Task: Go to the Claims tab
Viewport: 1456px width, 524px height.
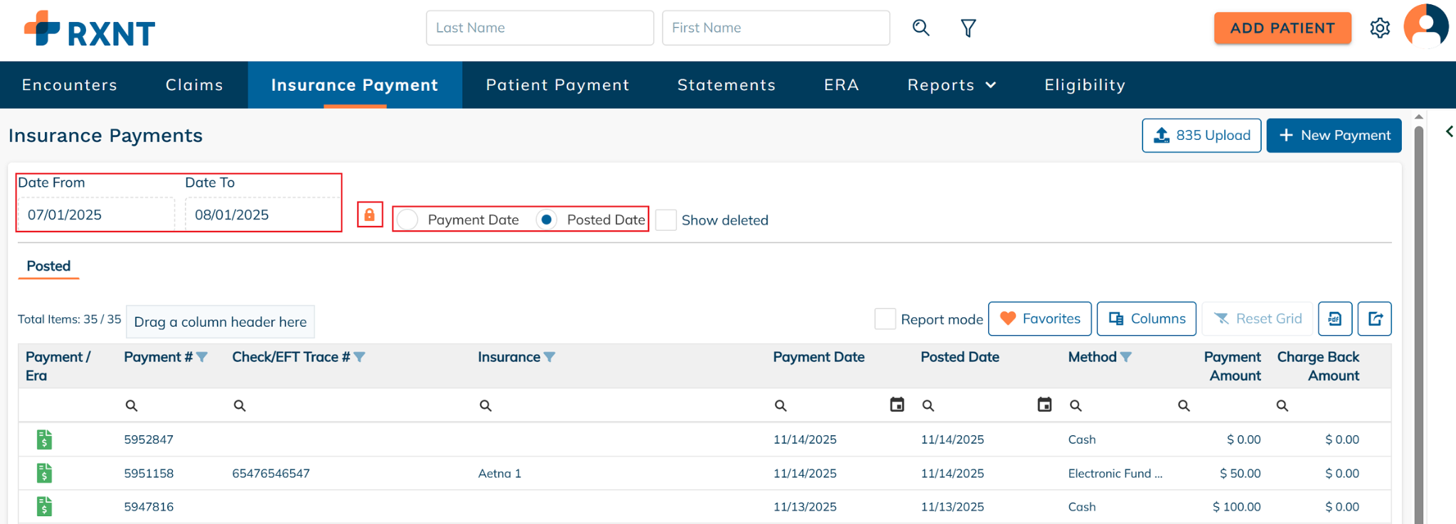Action: (194, 85)
